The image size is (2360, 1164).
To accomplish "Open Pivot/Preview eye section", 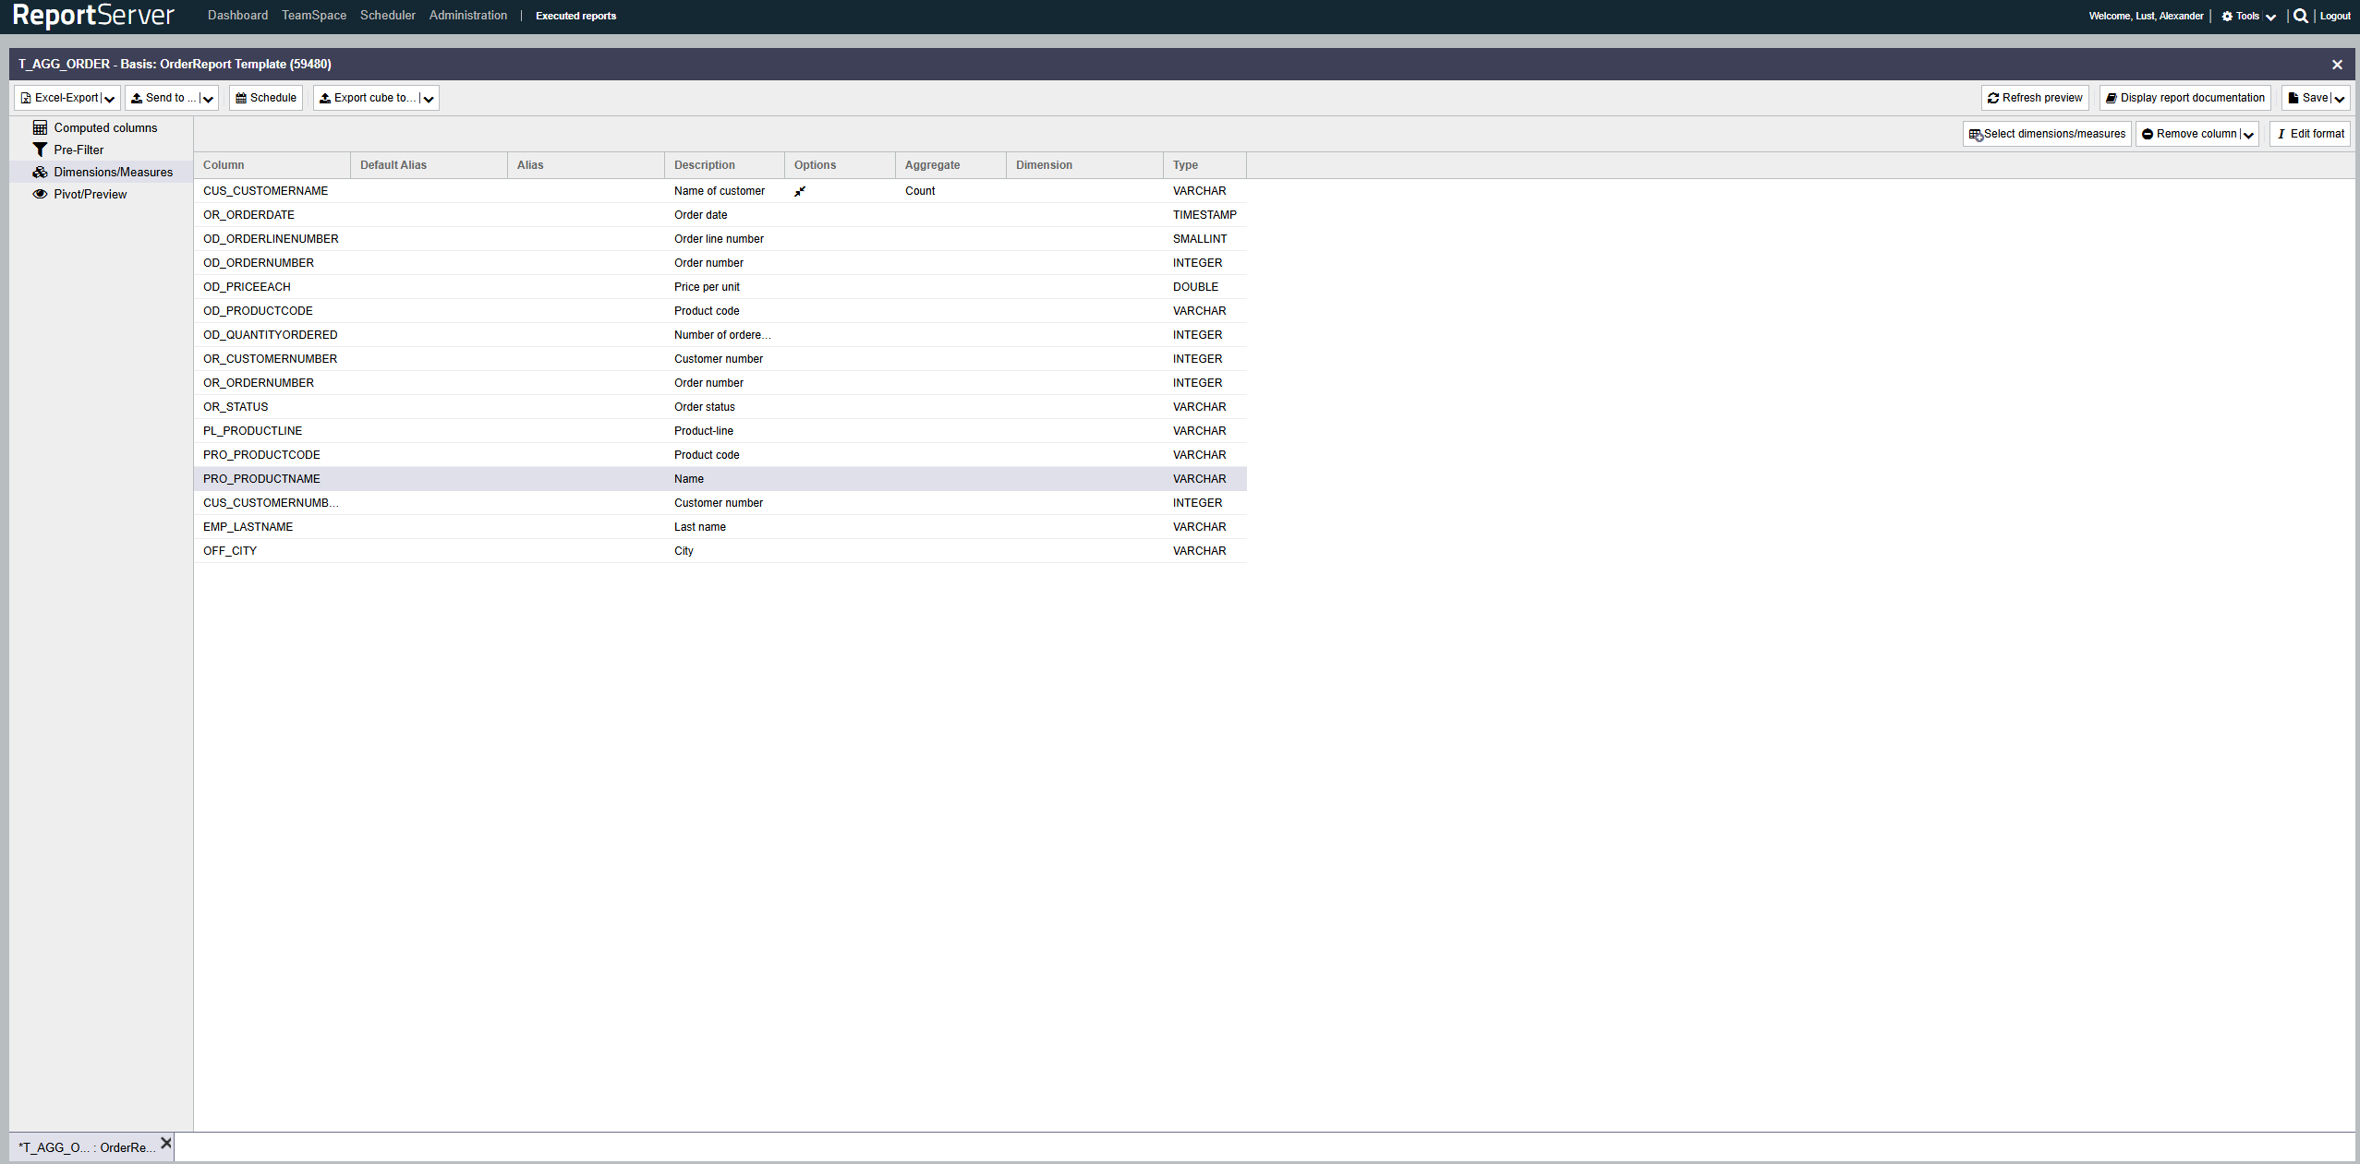I will (90, 194).
